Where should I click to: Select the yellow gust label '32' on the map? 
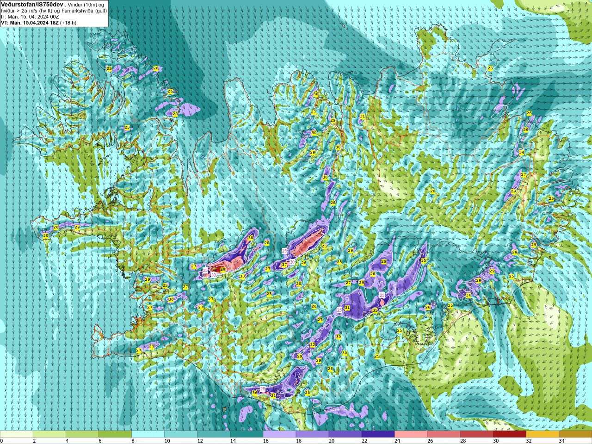313,345
